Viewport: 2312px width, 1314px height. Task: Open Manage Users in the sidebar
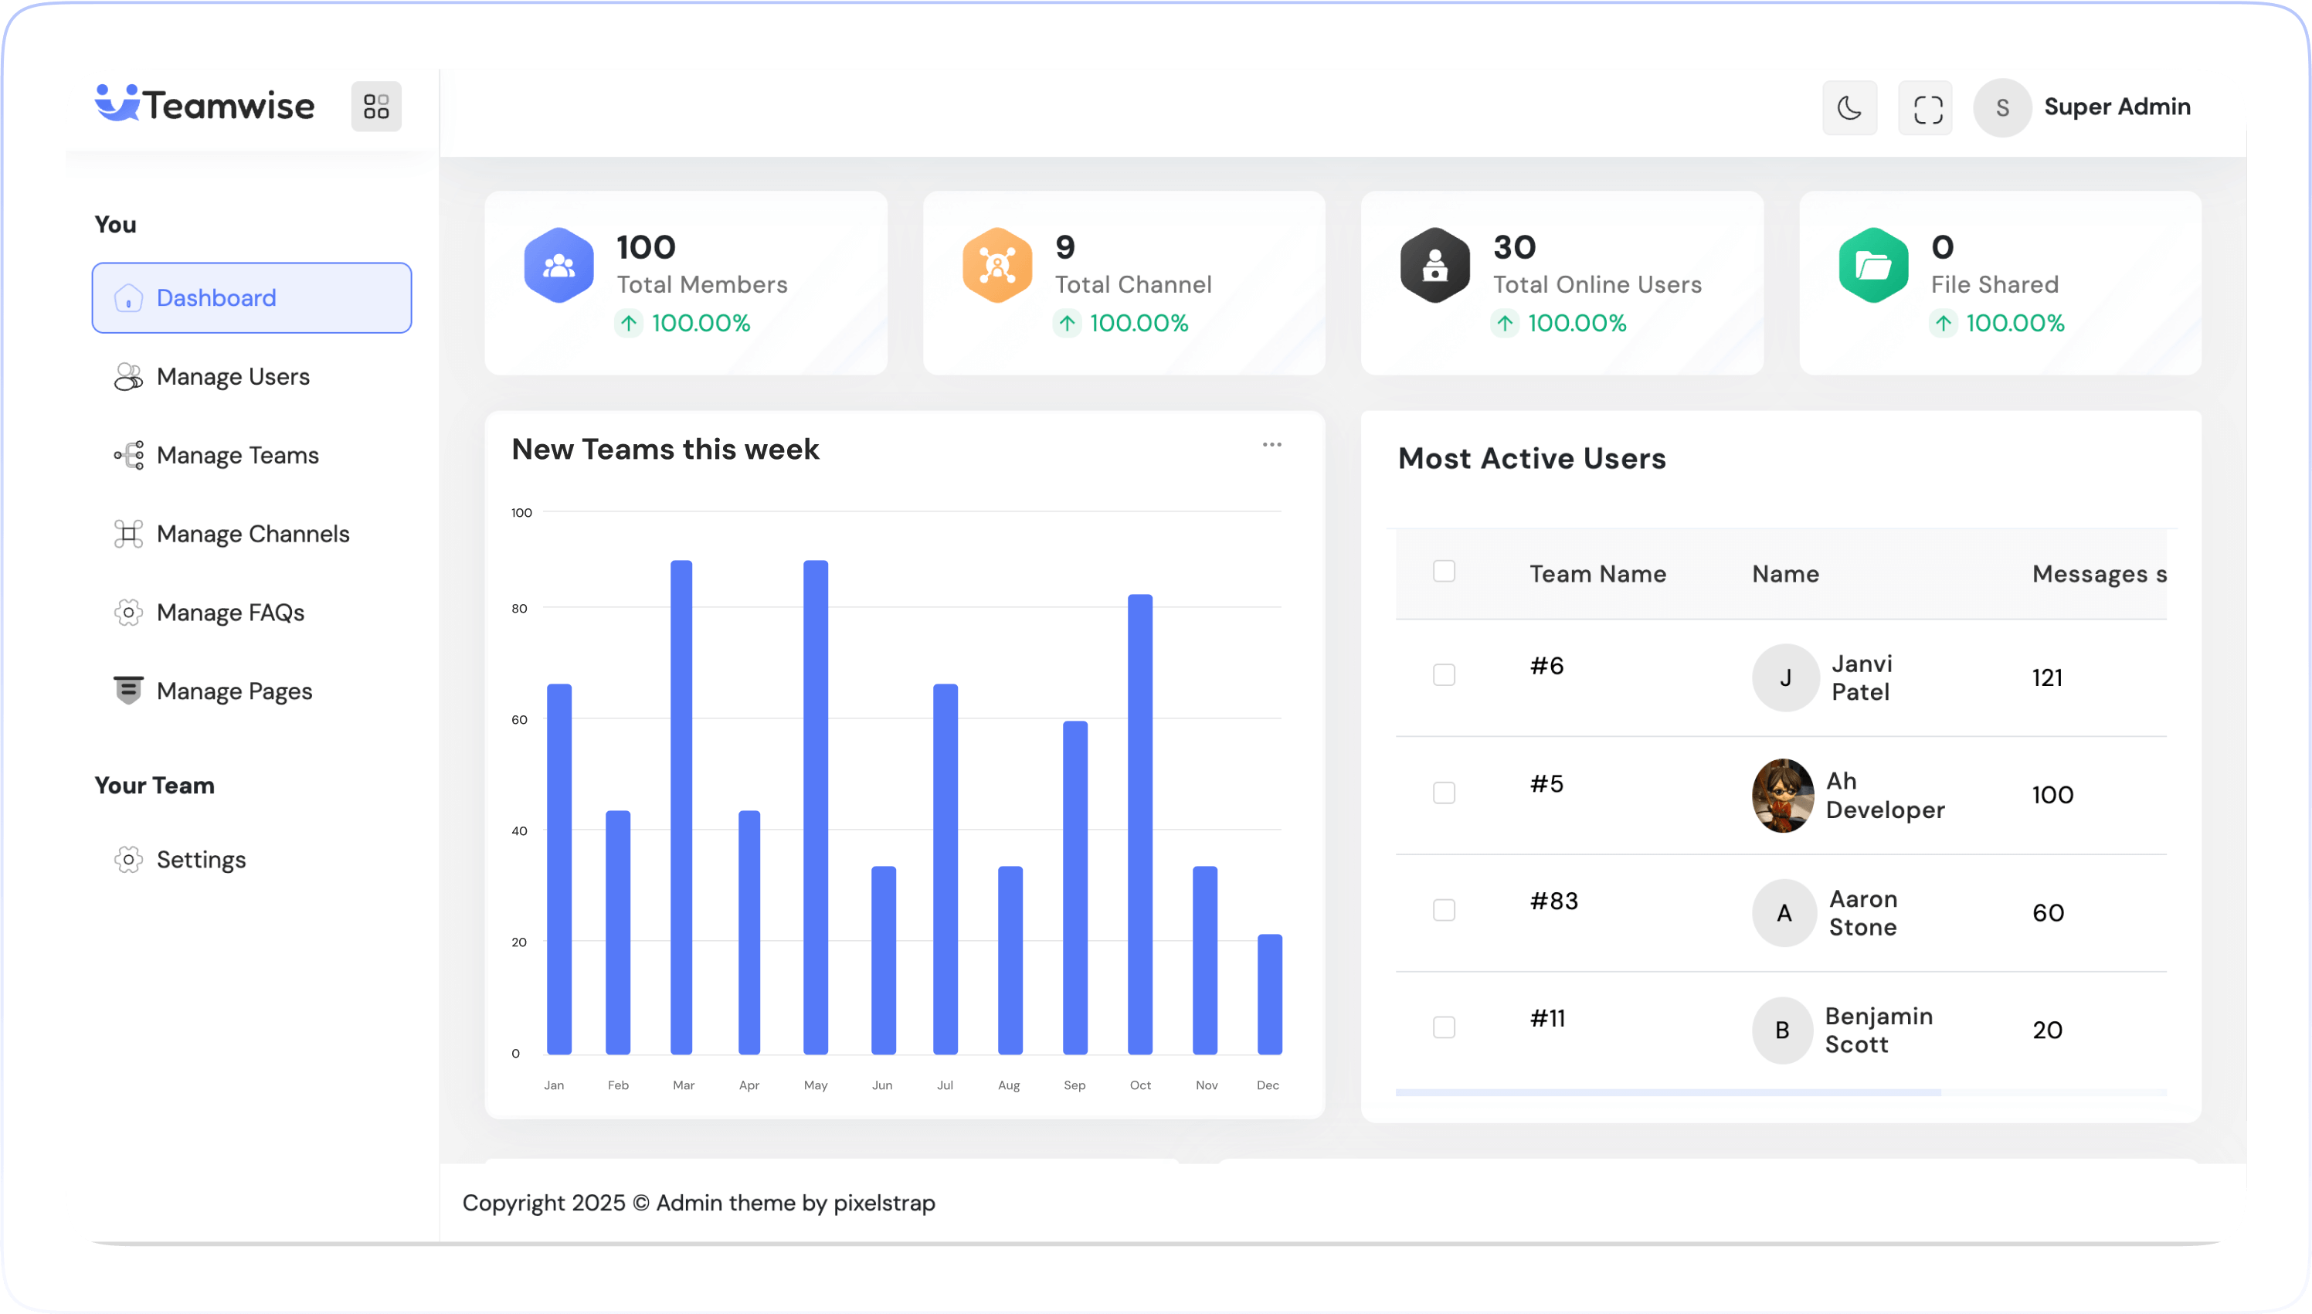pos(233,376)
